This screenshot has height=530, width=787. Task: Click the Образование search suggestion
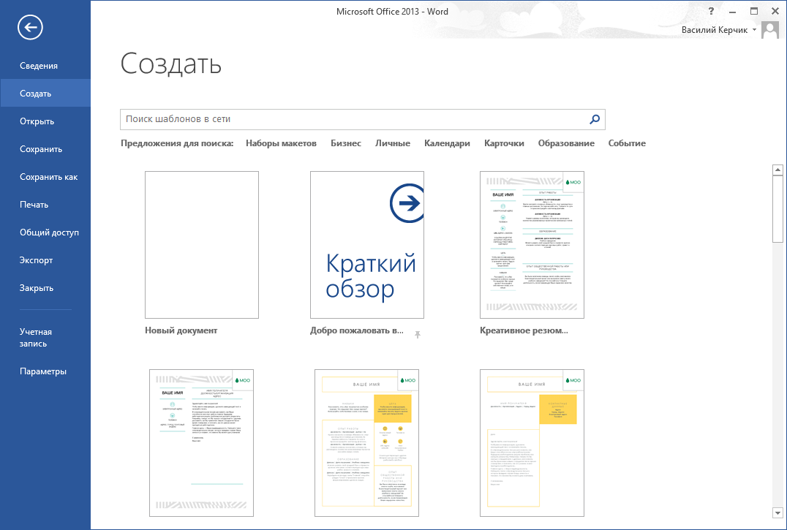click(x=566, y=143)
